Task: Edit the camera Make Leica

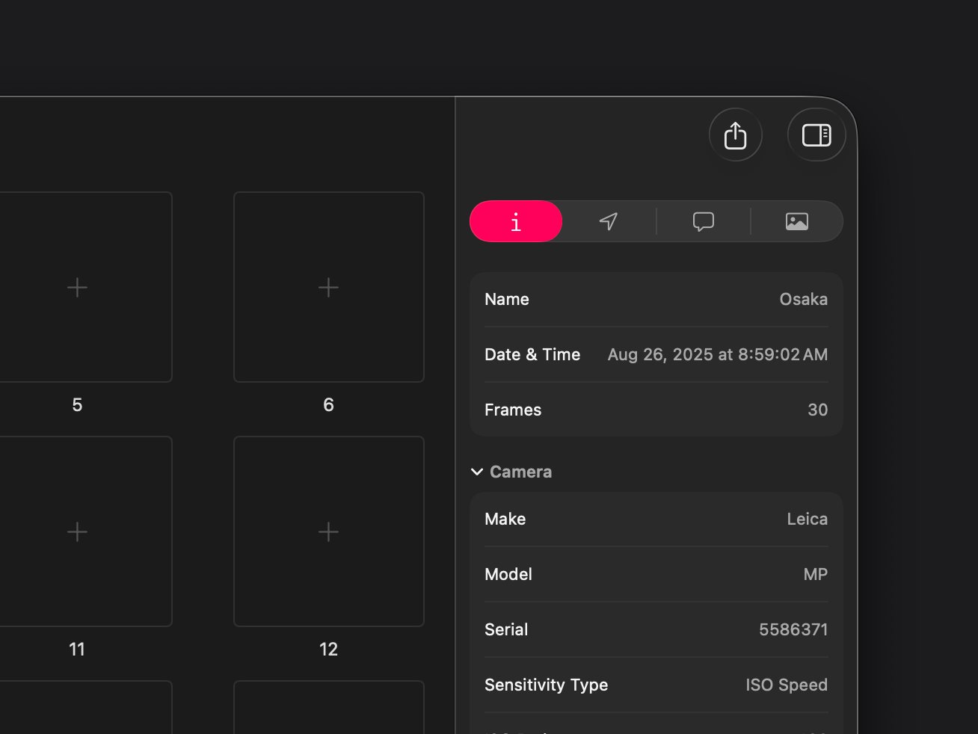Action: coord(807,519)
